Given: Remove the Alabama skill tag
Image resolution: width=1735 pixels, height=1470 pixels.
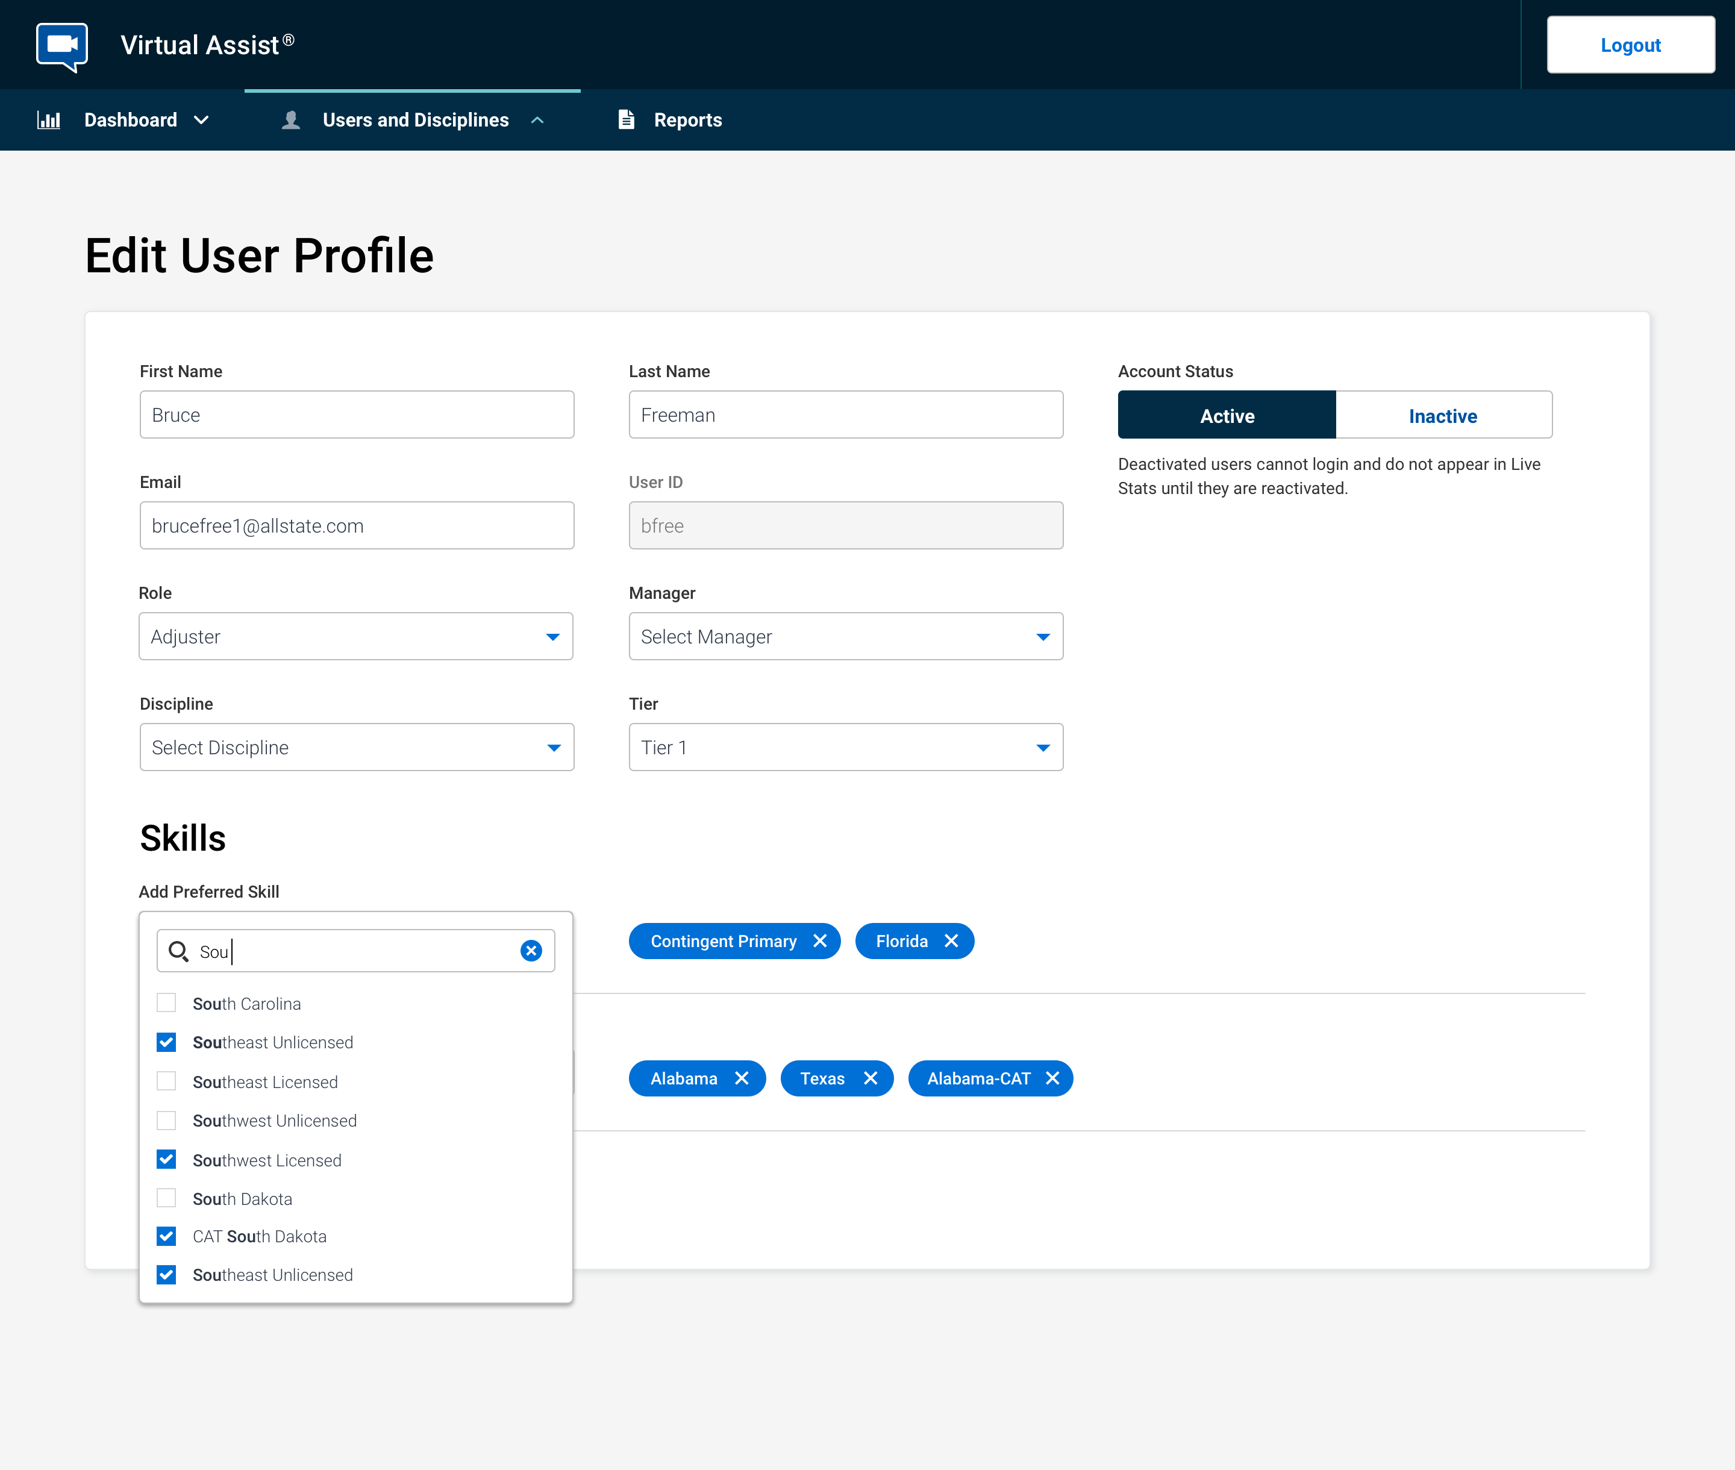Looking at the screenshot, I should click(x=742, y=1078).
